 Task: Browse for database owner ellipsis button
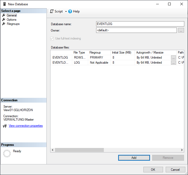(181, 30)
